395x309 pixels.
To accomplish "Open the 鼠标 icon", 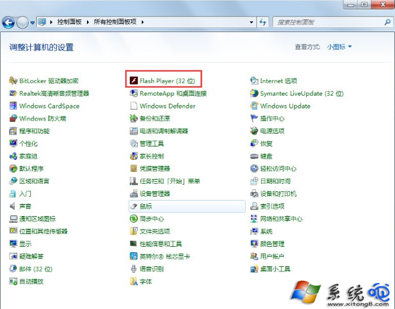I will coord(133,206).
